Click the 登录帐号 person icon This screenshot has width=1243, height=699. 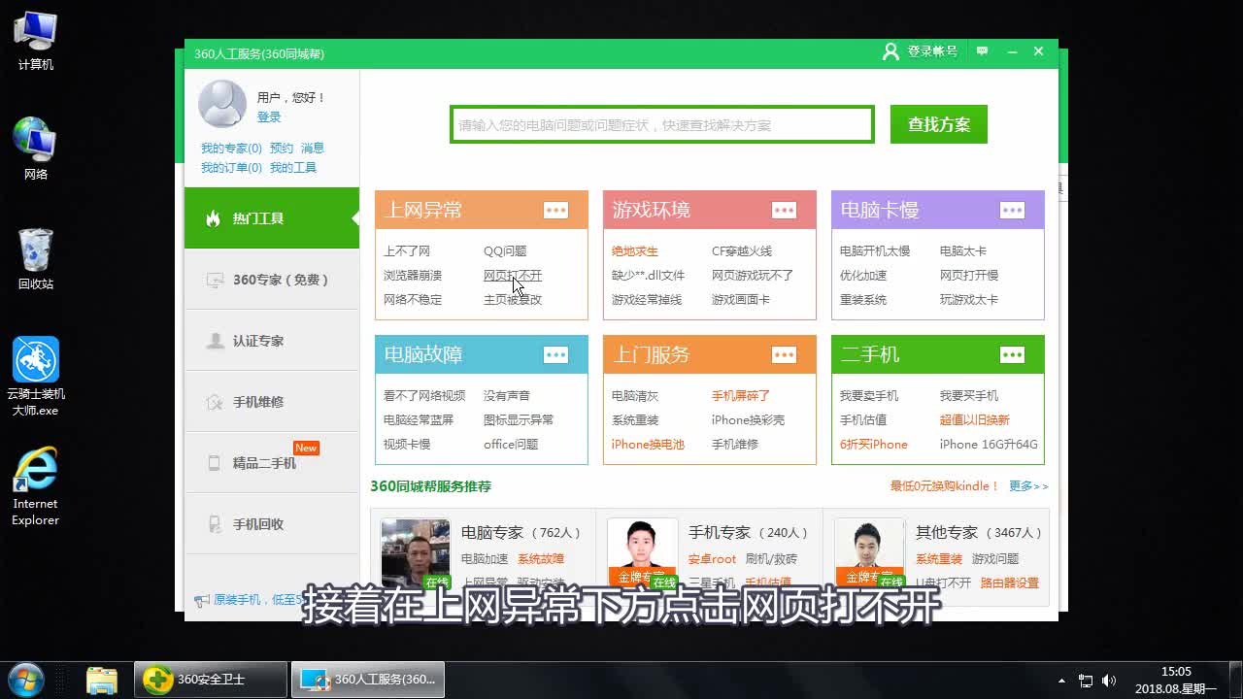(890, 51)
